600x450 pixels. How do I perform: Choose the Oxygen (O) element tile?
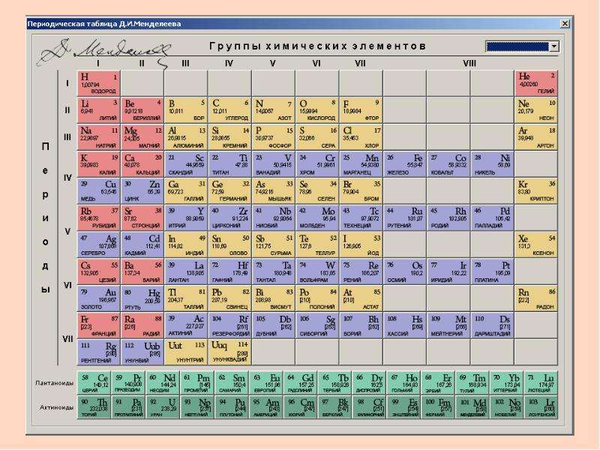(x=317, y=110)
